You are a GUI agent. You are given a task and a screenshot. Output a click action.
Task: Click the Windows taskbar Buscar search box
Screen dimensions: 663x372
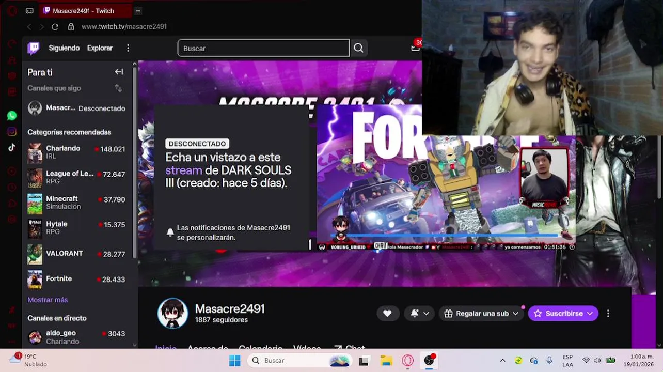coord(299,361)
